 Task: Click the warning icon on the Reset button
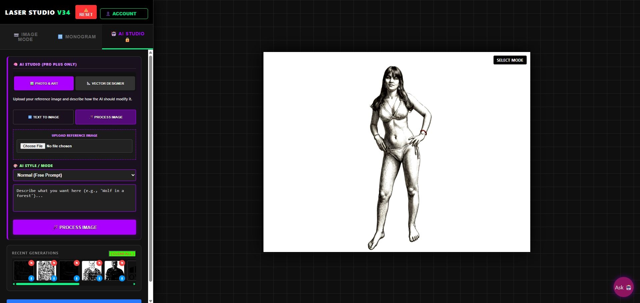(x=86, y=10)
